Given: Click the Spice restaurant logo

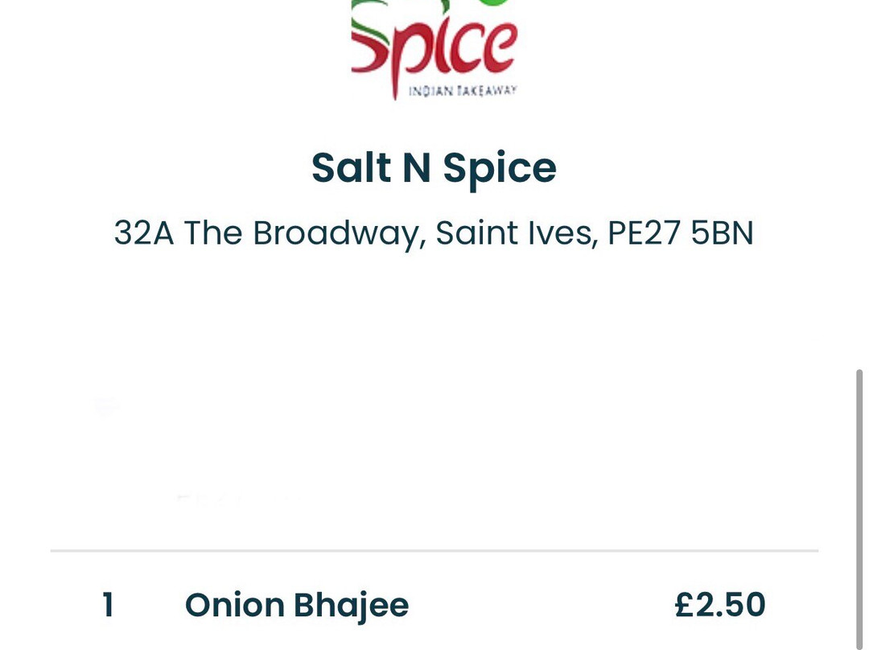Looking at the screenshot, I should pos(434,50).
